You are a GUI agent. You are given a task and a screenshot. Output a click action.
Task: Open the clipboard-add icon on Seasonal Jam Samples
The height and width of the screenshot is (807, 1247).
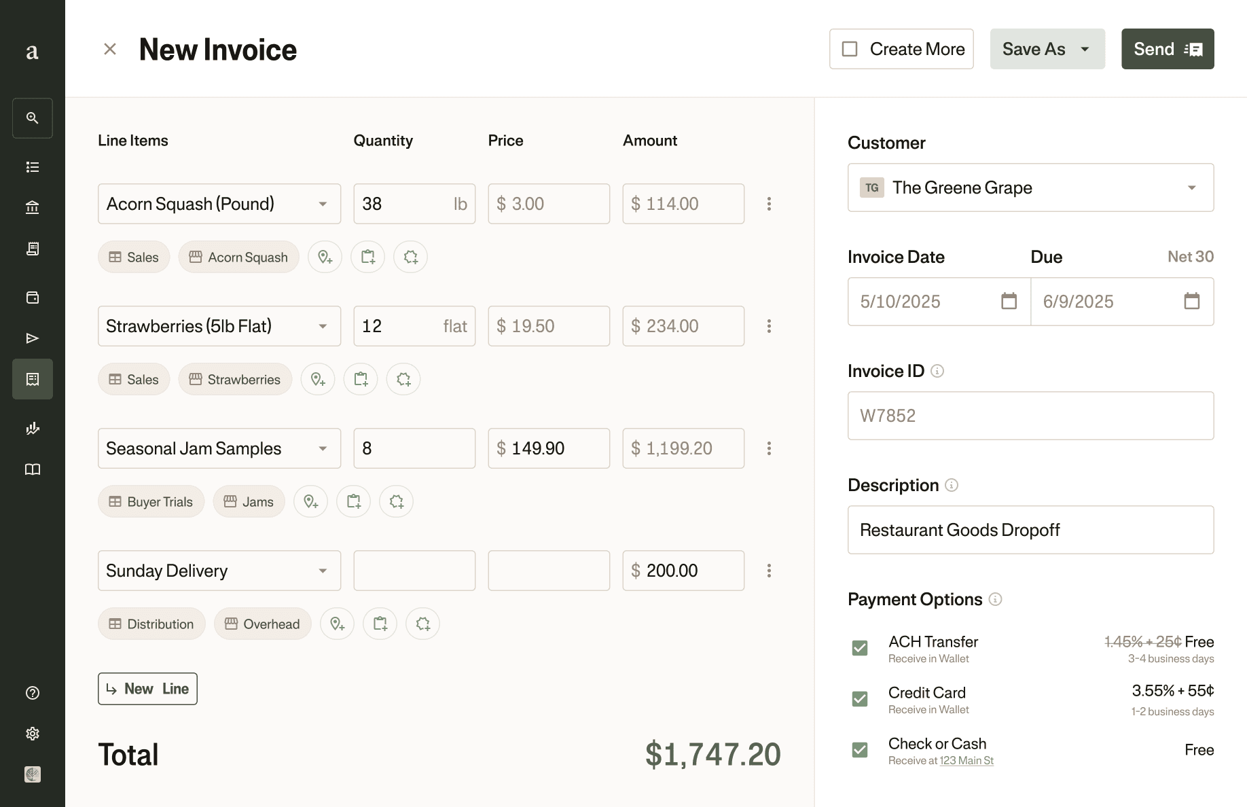(353, 501)
